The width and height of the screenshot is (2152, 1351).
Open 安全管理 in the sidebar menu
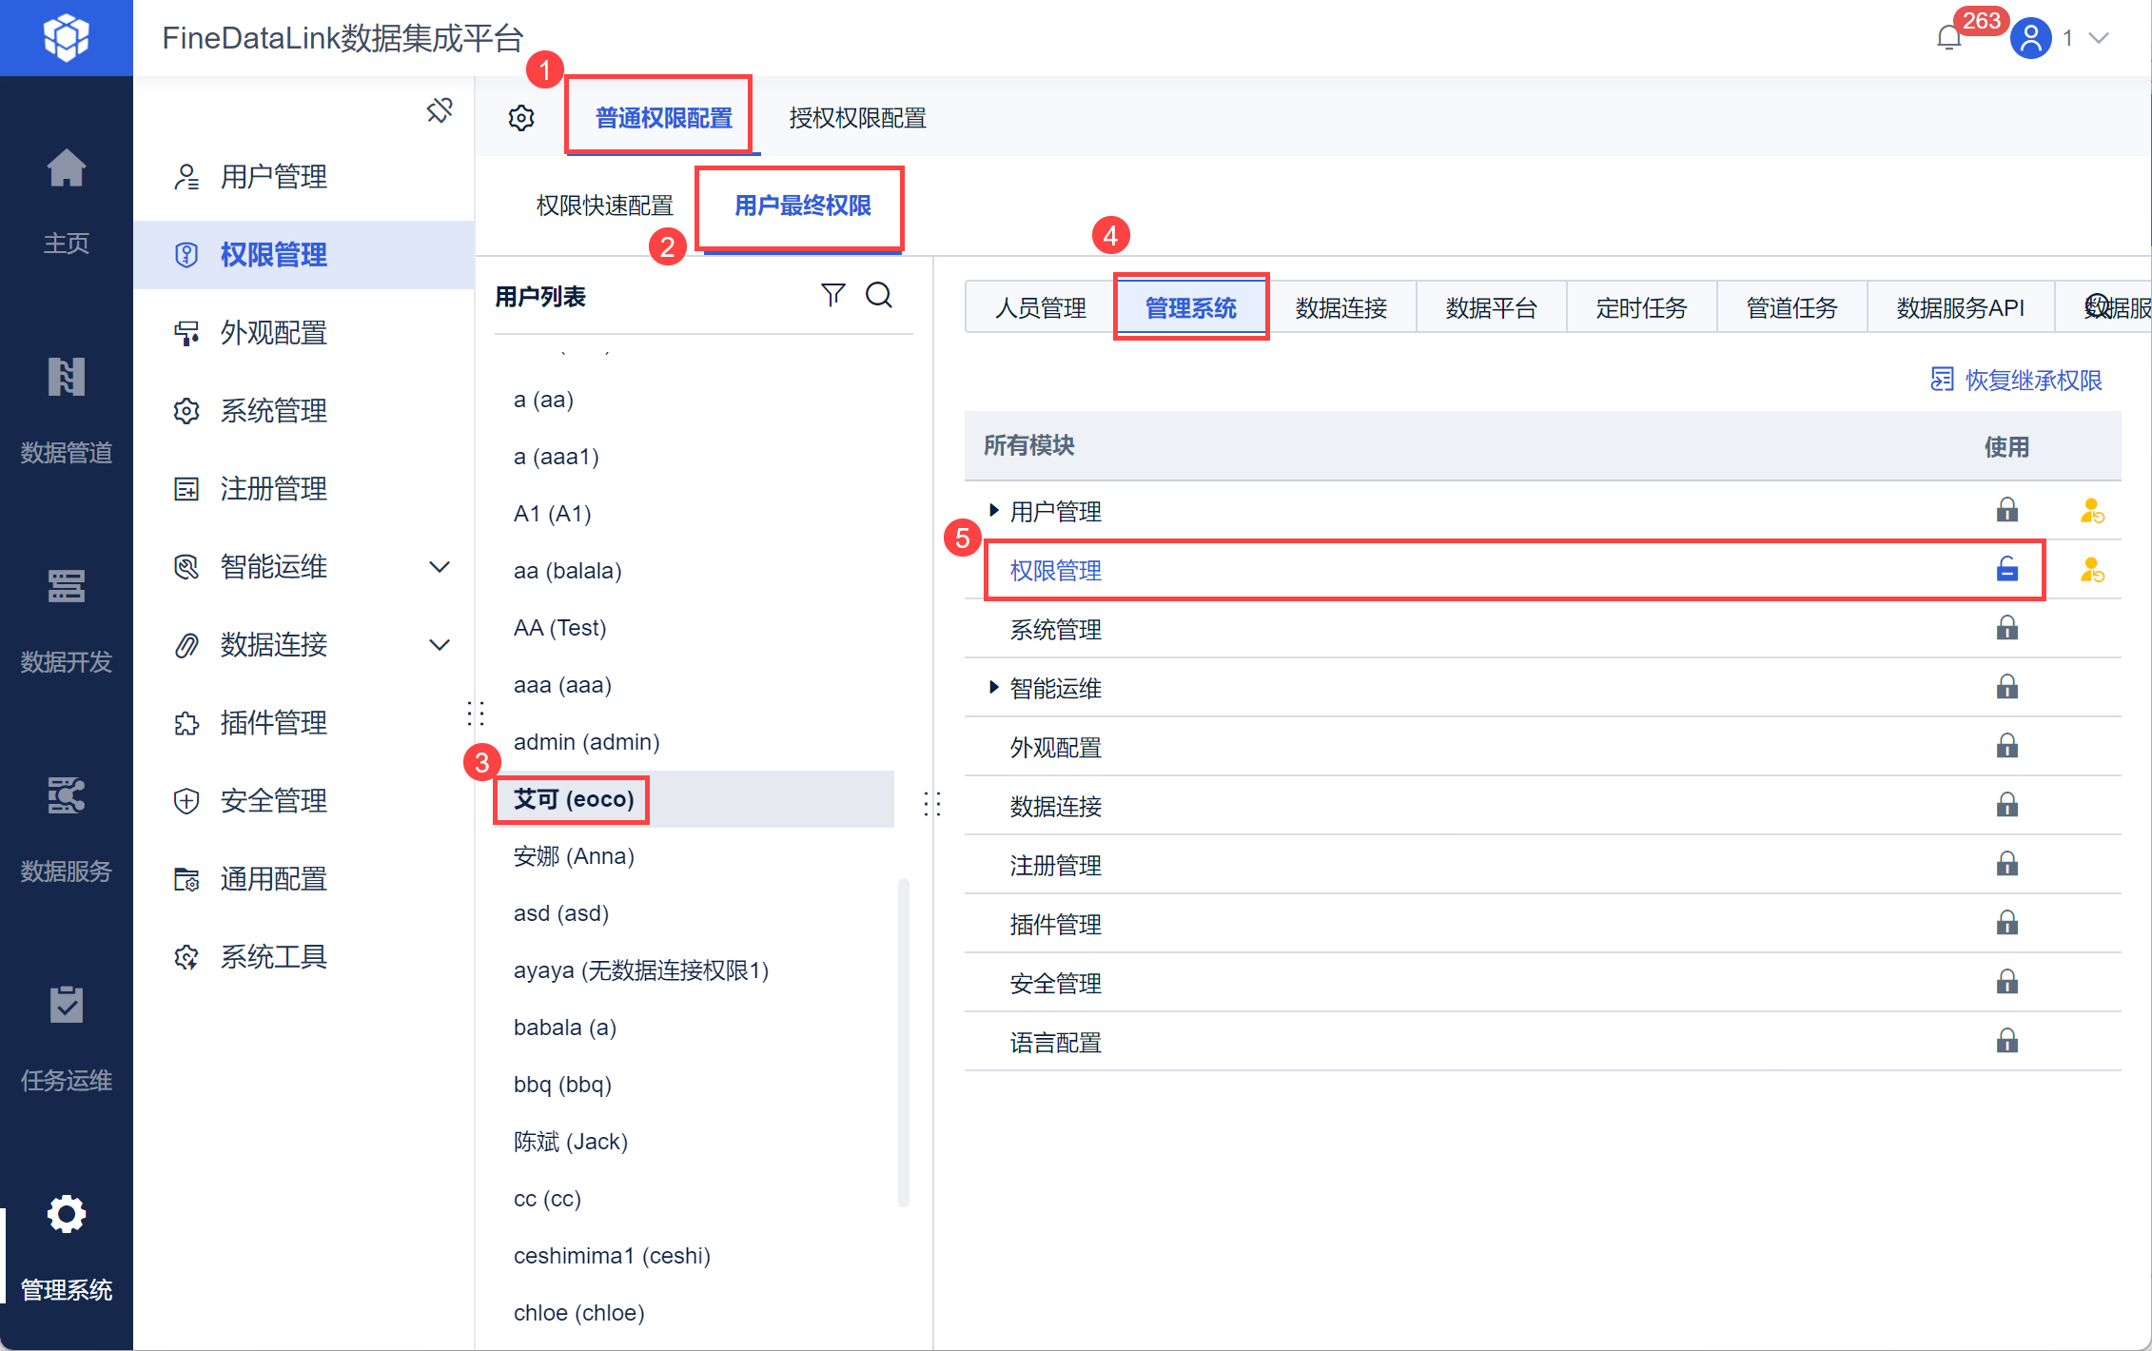(274, 801)
